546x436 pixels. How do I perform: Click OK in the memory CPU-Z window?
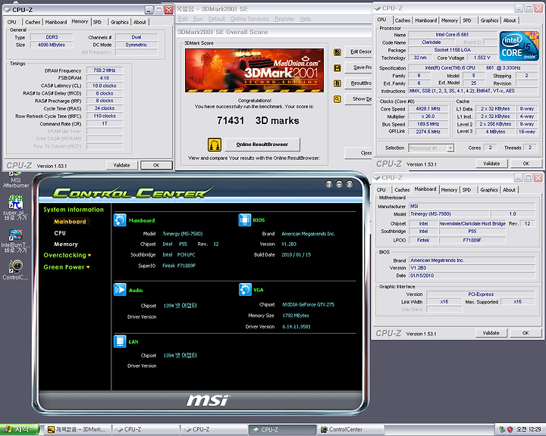(156, 165)
